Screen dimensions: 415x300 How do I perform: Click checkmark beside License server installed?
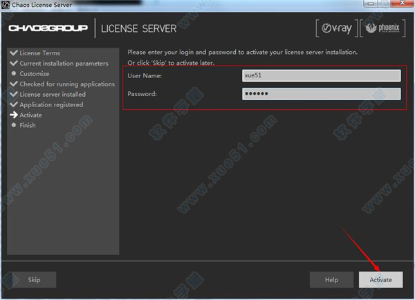(x=14, y=94)
